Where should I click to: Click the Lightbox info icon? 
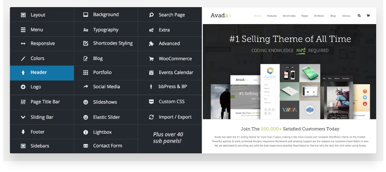[86, 132]
